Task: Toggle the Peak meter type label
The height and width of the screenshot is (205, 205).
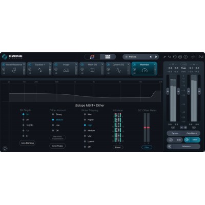Action: point(183,68)
